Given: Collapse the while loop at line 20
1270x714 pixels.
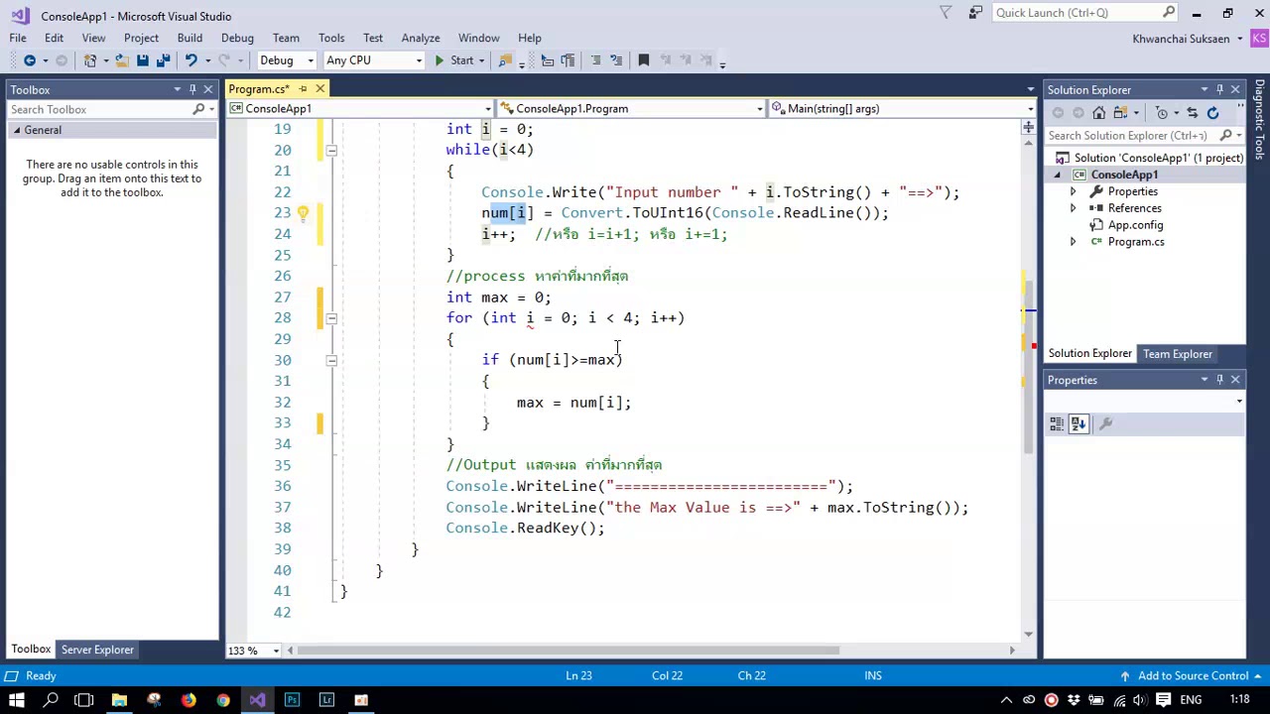Looking at the screenshot, I should pos(331,151).
